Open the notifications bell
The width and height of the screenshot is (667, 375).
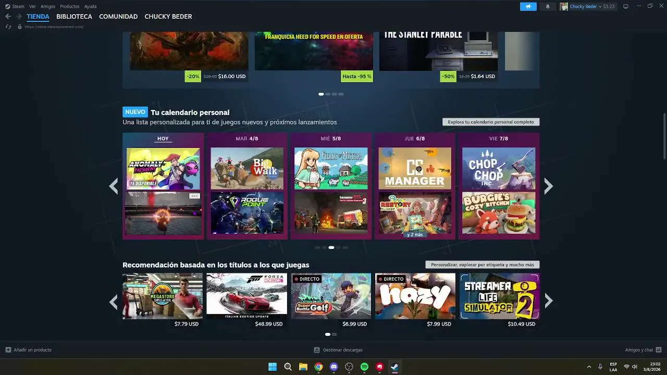point(548,6)
